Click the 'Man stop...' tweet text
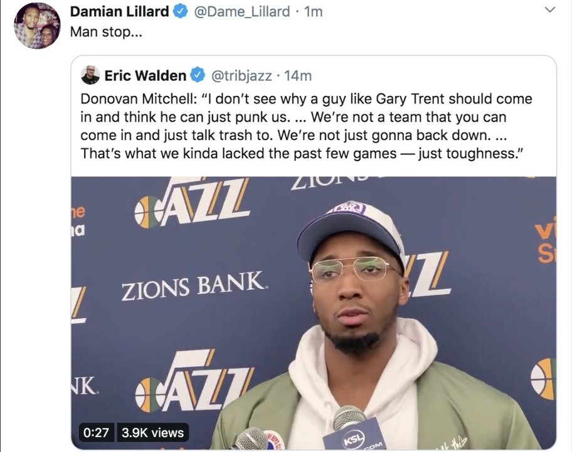This screenshot has height=452, width=572. pos(106,32)
